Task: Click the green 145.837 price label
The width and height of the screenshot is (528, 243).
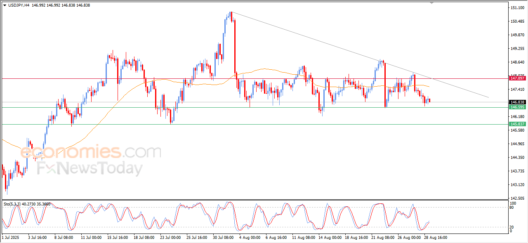Action: [x=517, y=124]
